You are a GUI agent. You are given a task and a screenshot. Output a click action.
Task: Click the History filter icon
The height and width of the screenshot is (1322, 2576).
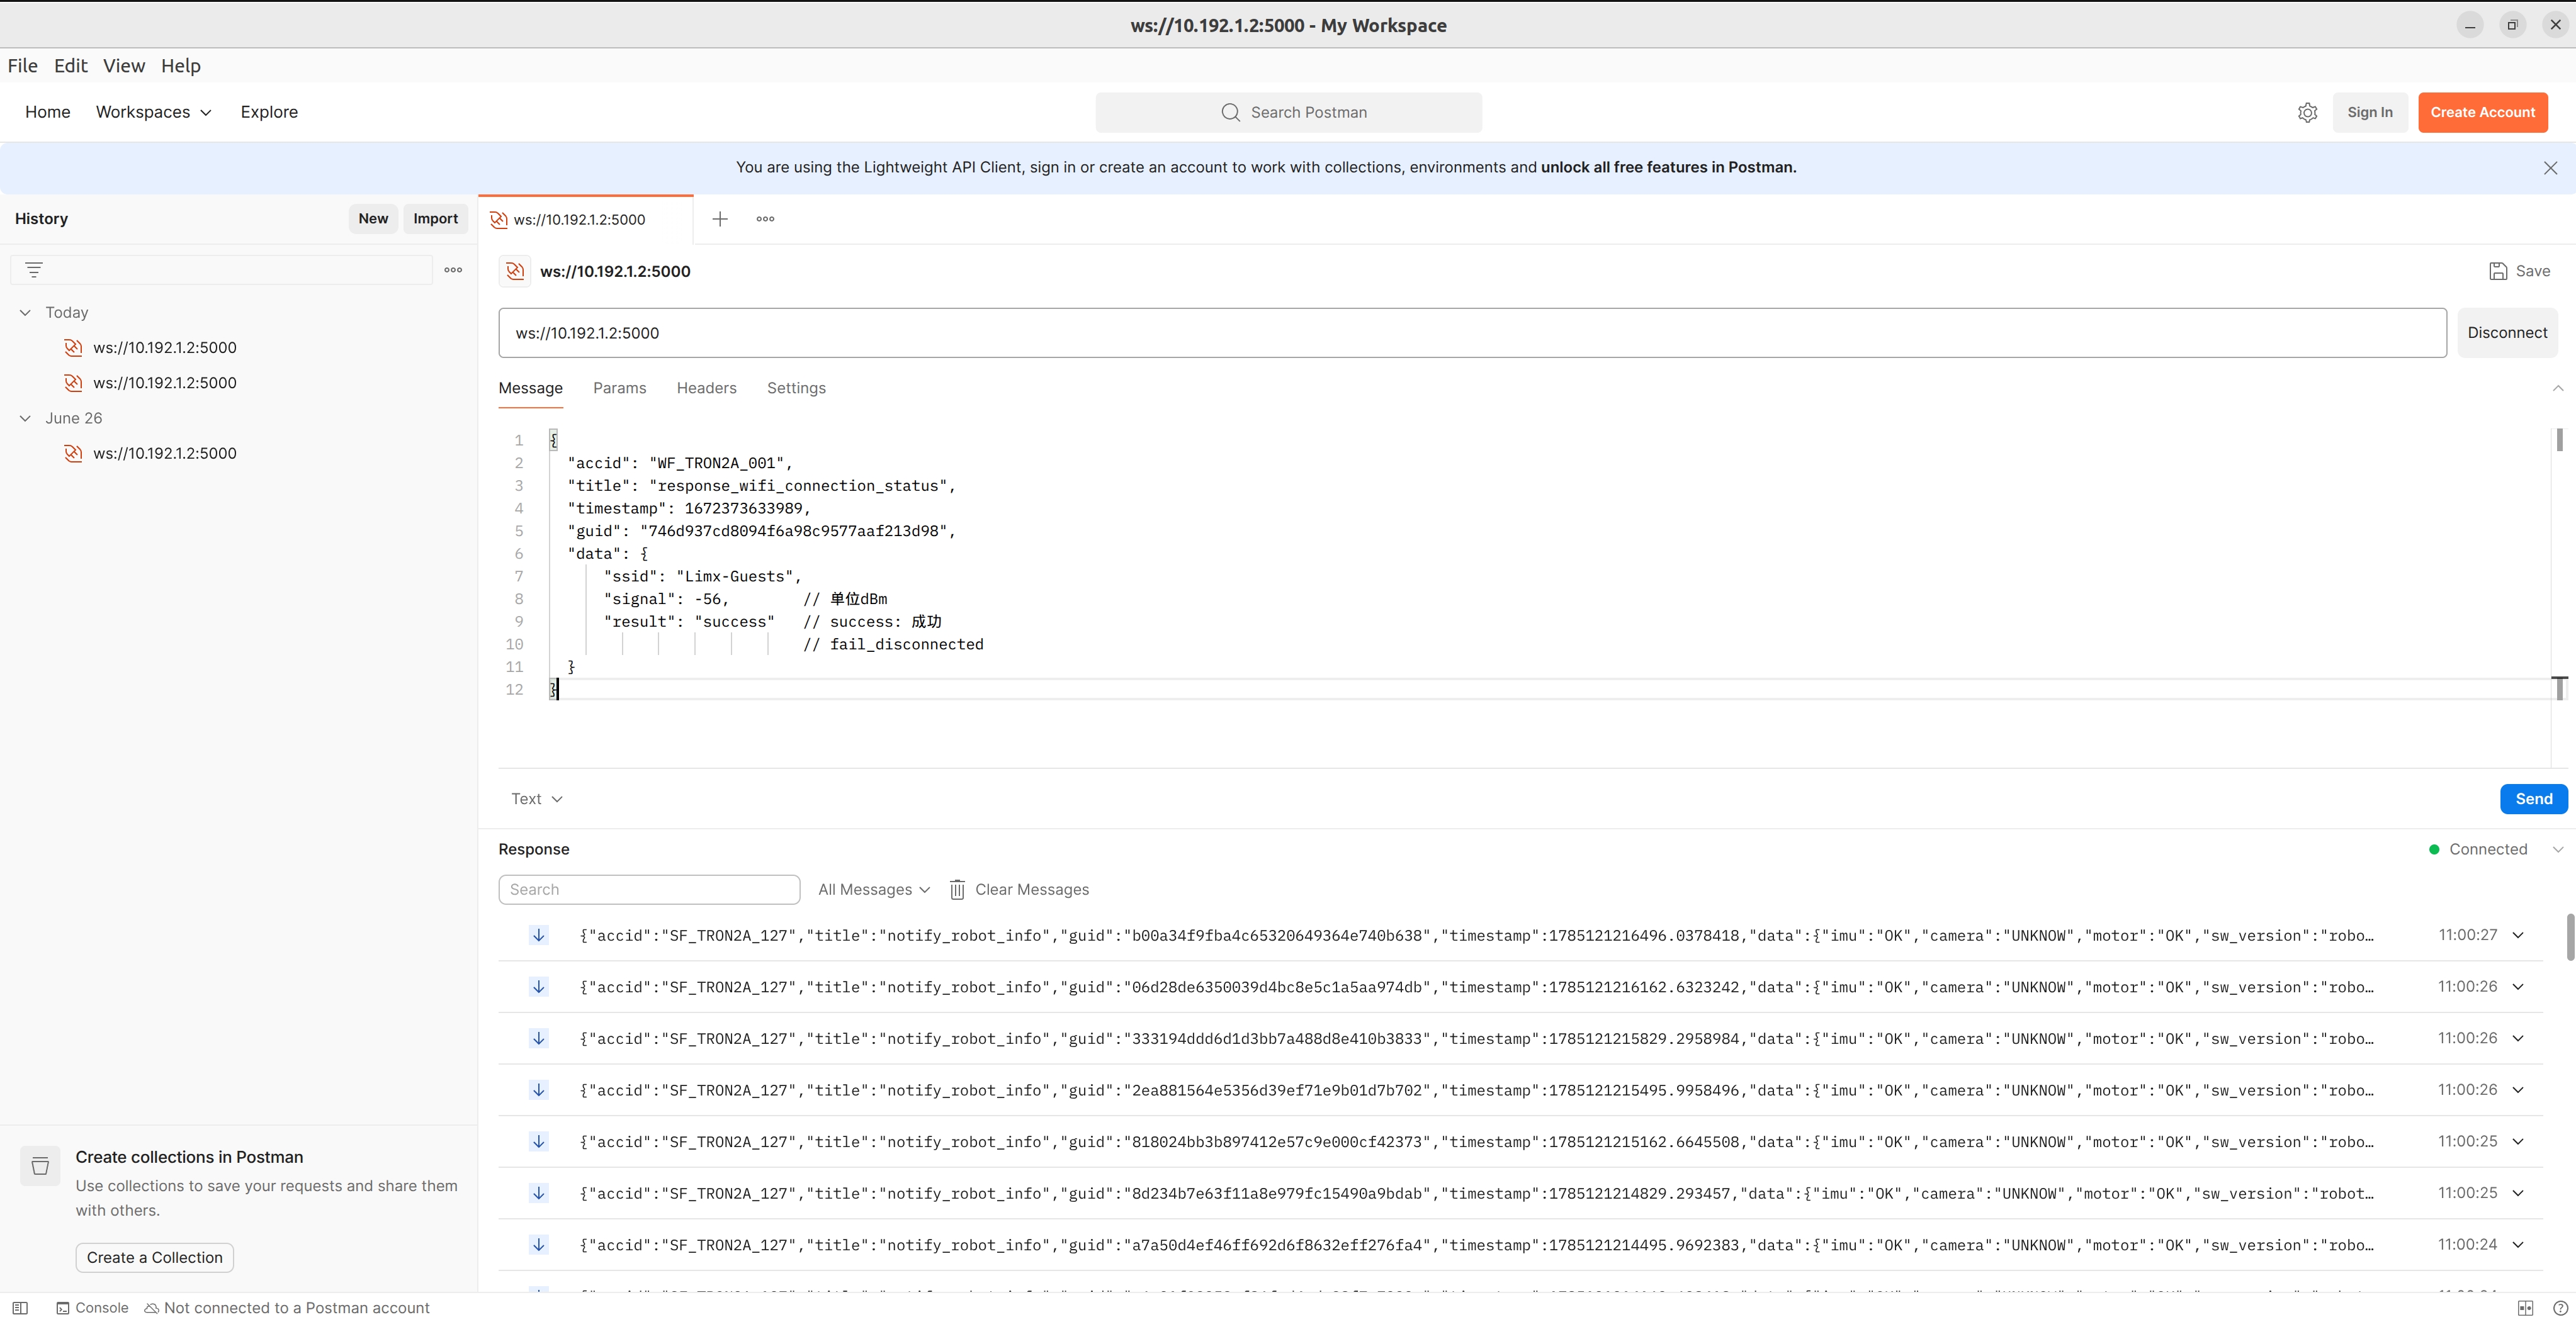34,270
